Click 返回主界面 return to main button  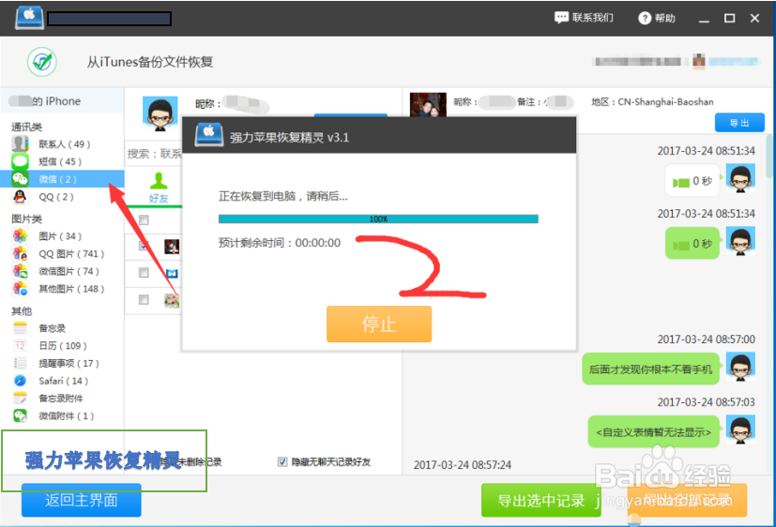81,501
